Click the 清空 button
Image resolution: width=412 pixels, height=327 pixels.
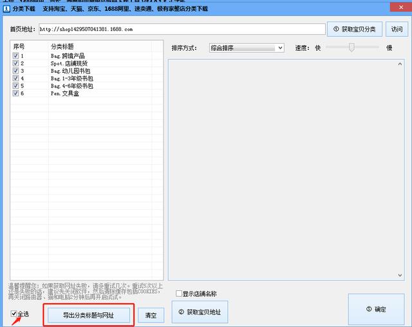click(x=151, y=315)
